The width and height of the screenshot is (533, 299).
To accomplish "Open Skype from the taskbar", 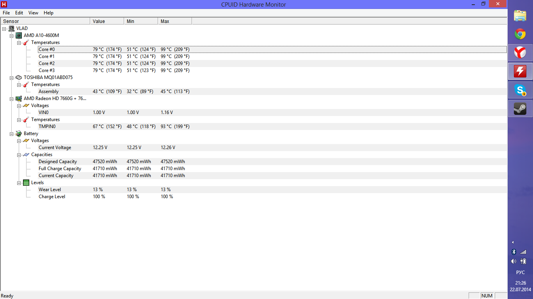I will (x=520, y=90).
